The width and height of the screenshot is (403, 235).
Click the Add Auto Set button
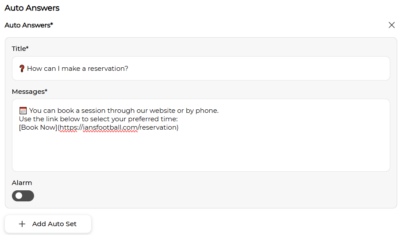[x=48, y=224]
